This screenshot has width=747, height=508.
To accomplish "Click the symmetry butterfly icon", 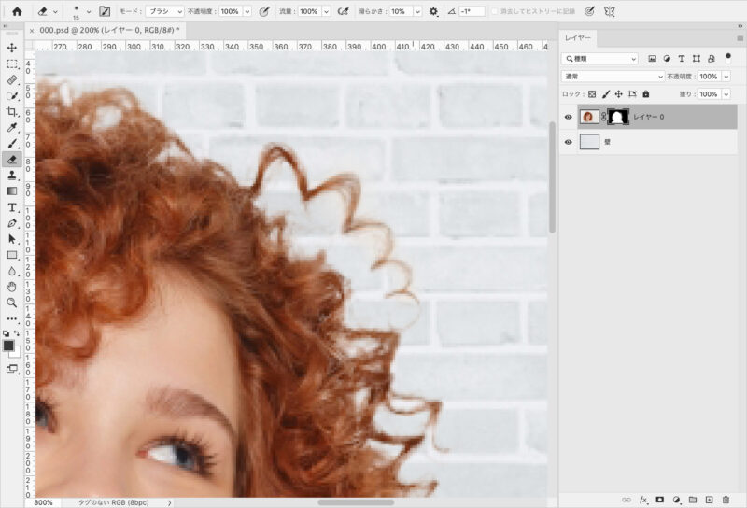I will pos(609,11).
